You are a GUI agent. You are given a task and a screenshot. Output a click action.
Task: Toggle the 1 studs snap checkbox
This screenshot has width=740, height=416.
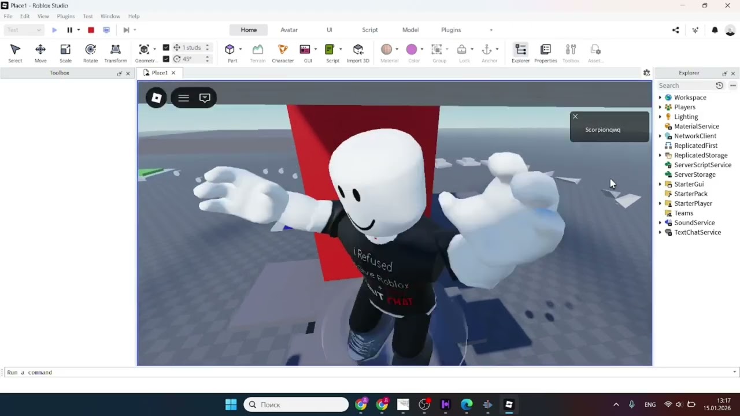tap(166, 47)
